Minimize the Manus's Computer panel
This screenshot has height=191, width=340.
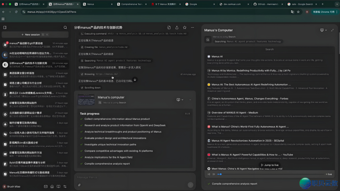332,30
